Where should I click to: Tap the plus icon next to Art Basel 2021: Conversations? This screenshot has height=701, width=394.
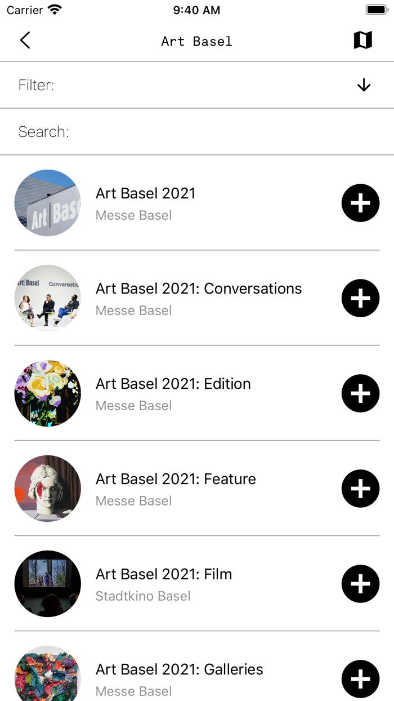click(x=360, y=298)
